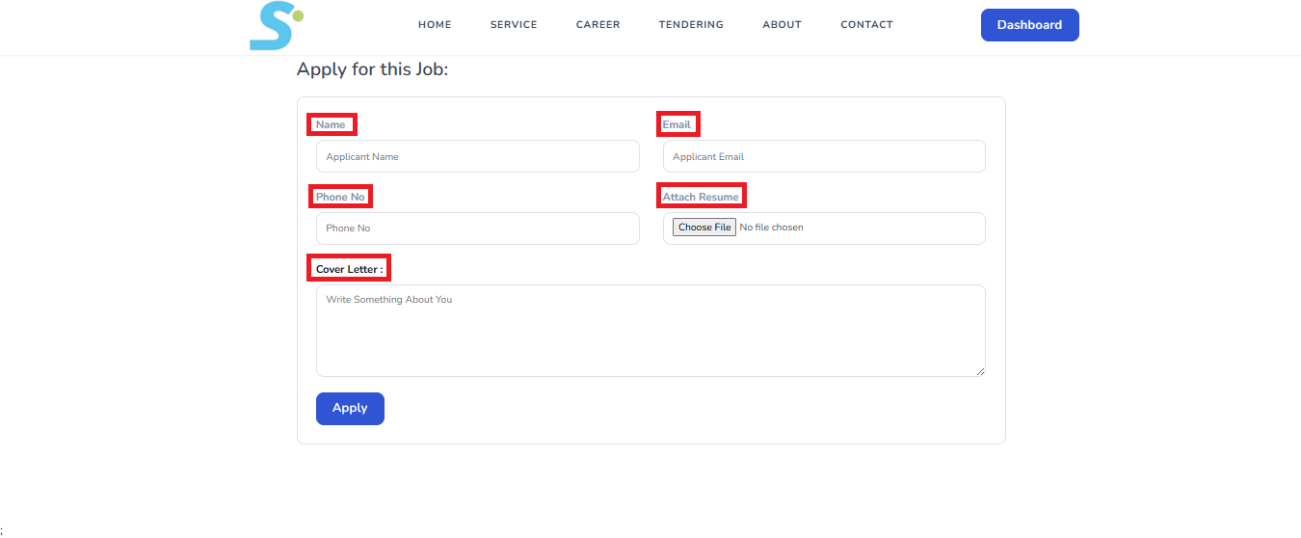The image size is (1301, 538).
Task: Click the Email field label
Action: point(677,124)
